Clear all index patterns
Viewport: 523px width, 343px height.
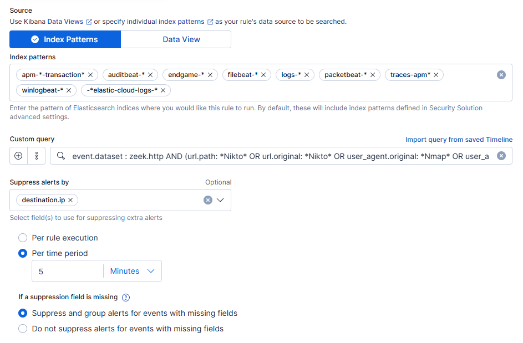pyautogui.click(x=501, y=75)
